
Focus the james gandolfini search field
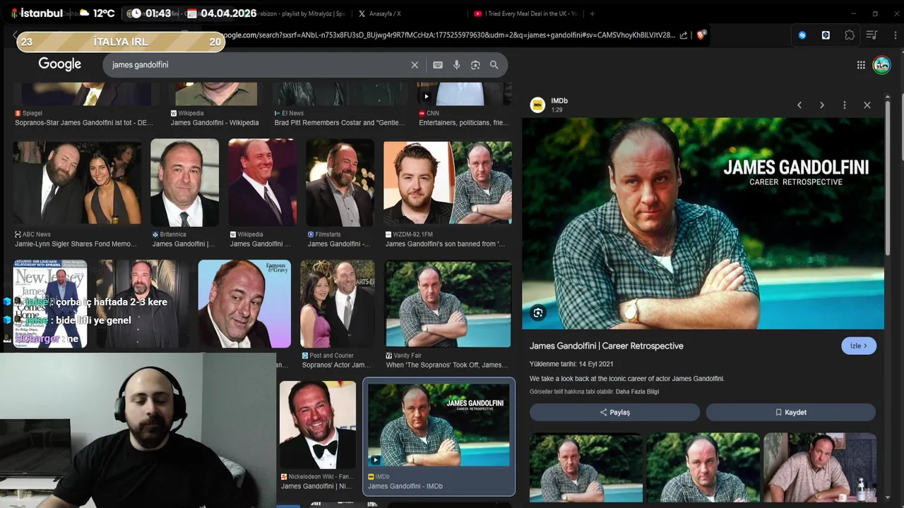pos(258,65)
